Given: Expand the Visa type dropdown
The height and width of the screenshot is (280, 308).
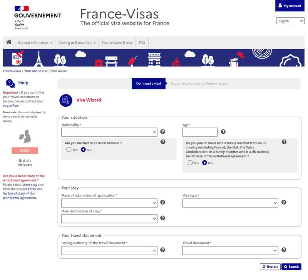Looking at the screenshot, I should pos(230,203).
